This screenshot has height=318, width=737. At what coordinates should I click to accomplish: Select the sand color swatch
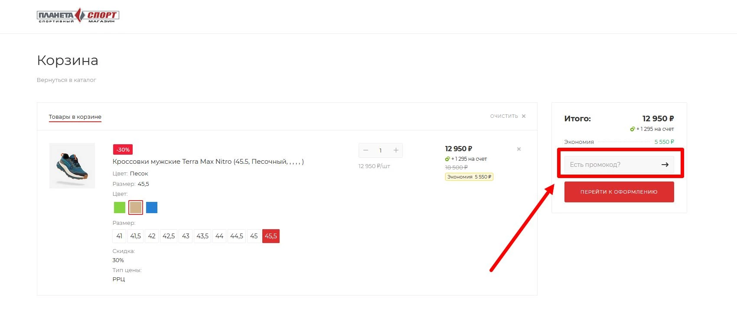coord(136,208)
